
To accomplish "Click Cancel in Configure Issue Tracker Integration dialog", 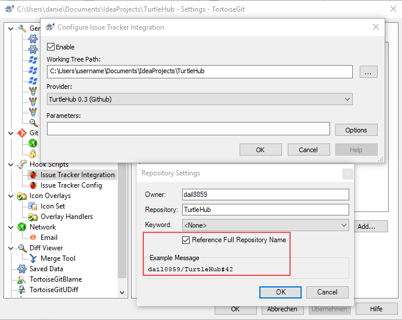I will 309,150.
